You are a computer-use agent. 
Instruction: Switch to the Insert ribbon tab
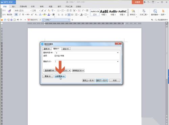(x=14, y=6)
